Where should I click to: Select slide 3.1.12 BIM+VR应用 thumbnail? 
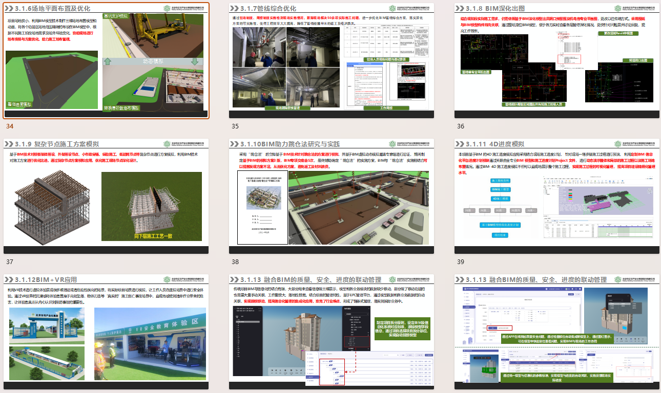pyautogui.click(x=106, y=332)
